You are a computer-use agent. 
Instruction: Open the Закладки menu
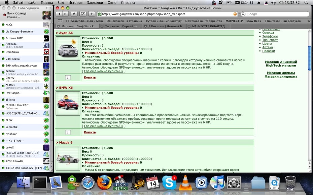(x=95, y=3)
